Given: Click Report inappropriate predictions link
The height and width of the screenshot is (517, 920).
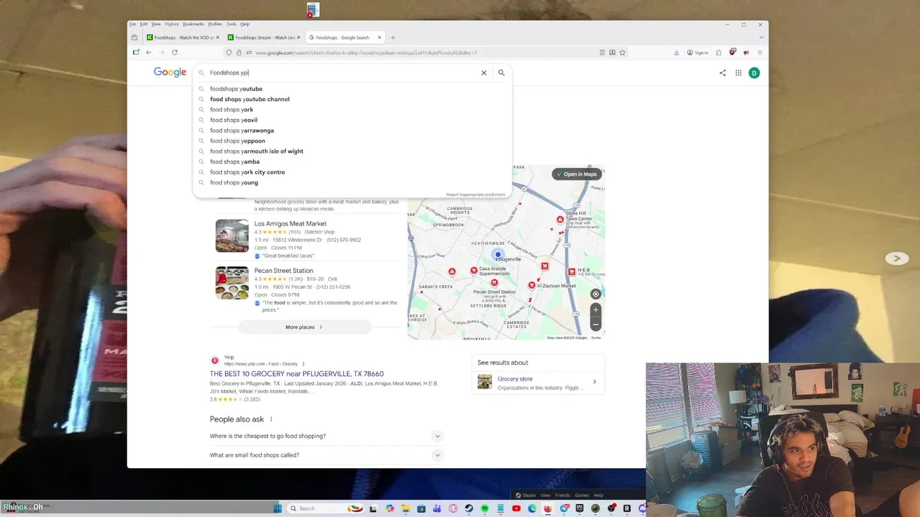Looking at the screenshot, I should tap(476, 195).
